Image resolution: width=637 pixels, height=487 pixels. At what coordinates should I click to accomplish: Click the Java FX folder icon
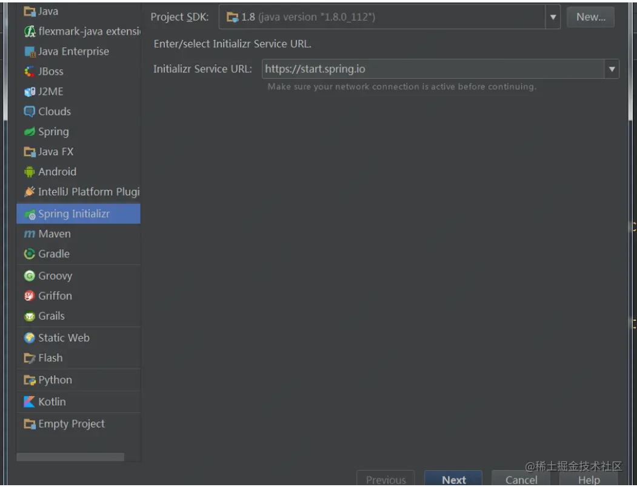[x=30, y=152]
